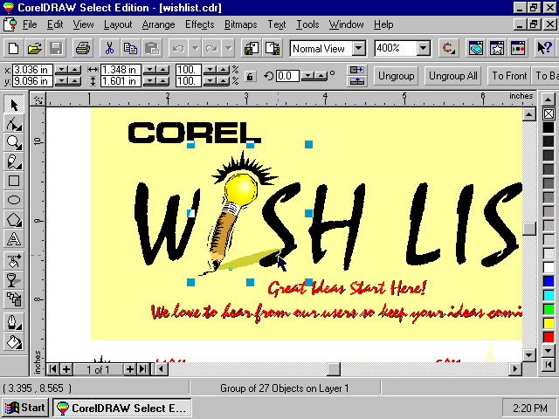
Task: Cut selection with the scissors icon
Action: coord(109,48)
